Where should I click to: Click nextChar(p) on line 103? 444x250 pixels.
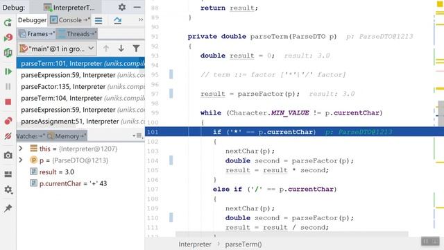point(250,151)
